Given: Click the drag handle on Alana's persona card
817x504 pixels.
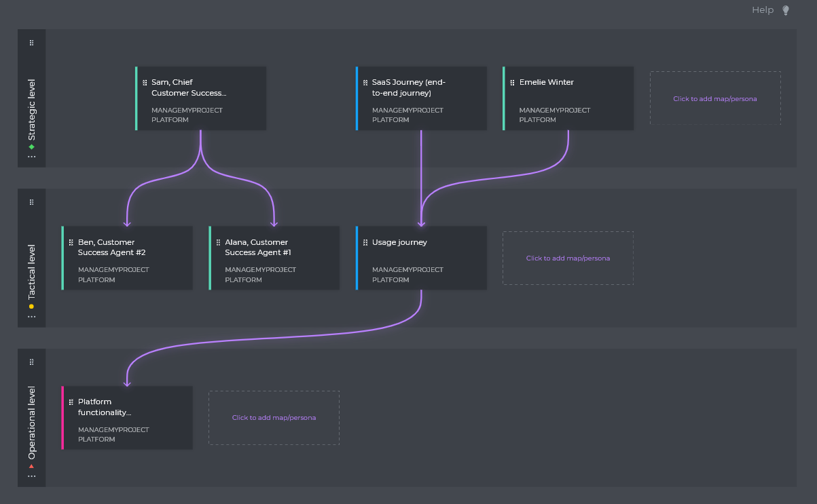Looking at the screenshot, I should (x=217, y=242).
